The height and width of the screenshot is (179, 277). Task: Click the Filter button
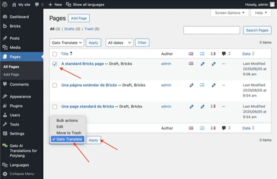142,43
